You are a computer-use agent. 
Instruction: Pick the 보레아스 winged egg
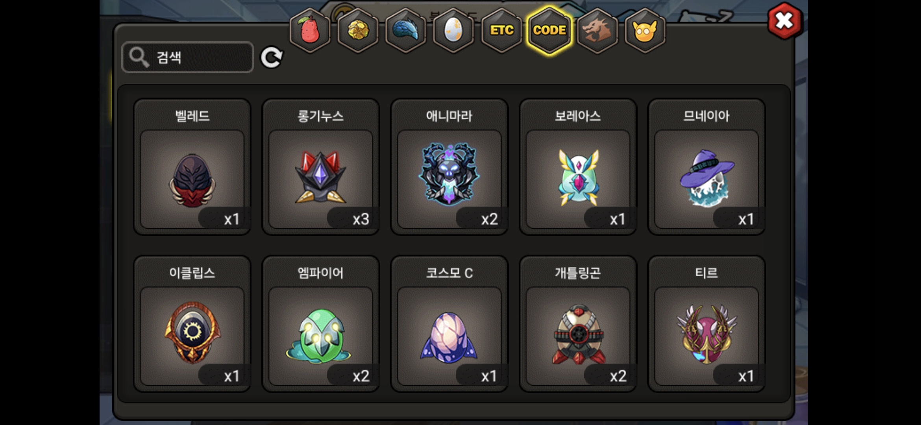coord(578,167)
